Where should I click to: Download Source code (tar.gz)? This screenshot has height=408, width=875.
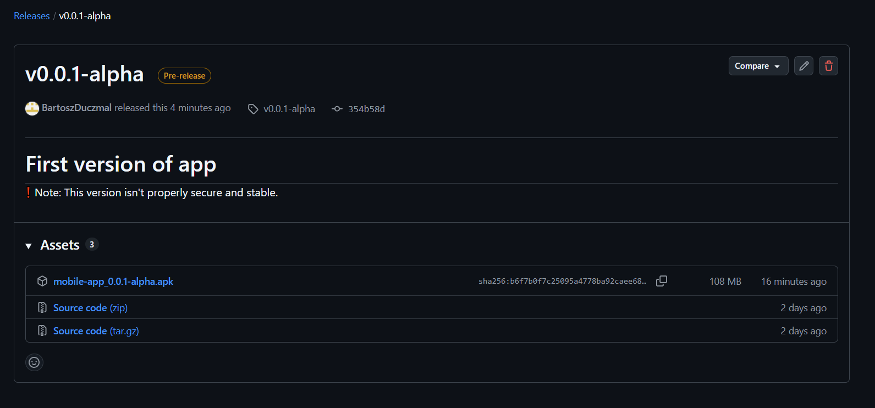pyautogui.click(x=96, y=331)
